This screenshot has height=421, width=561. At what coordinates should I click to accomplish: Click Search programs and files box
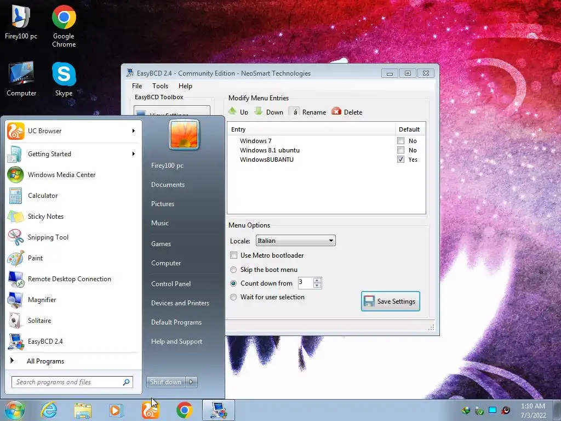72,382
